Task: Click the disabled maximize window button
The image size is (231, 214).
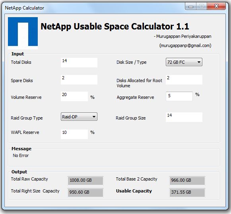Action: (x=202, y=6)
